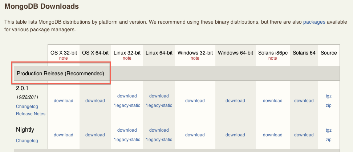Download 2.0.1 for OS X 64-bit
353x152 pixels.
click(95, 101)
